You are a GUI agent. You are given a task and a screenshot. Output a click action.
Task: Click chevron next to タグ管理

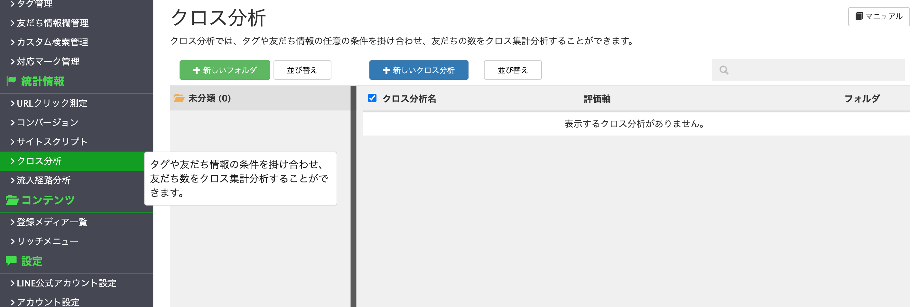coord(13,4)
